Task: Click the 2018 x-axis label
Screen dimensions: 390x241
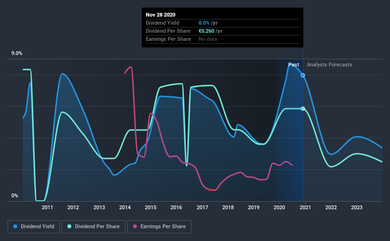Action: point(228,207)
